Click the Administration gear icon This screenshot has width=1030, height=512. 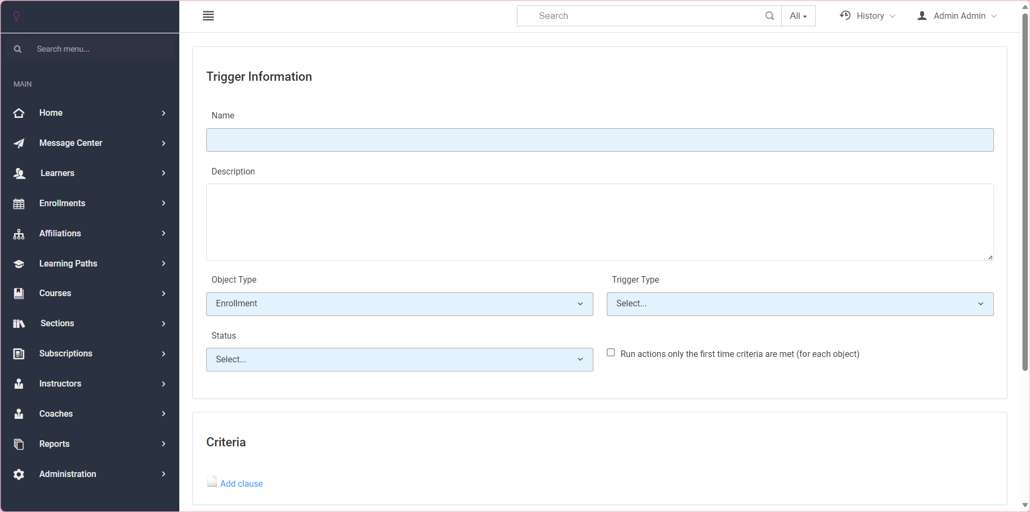click(x=19, y=474)
